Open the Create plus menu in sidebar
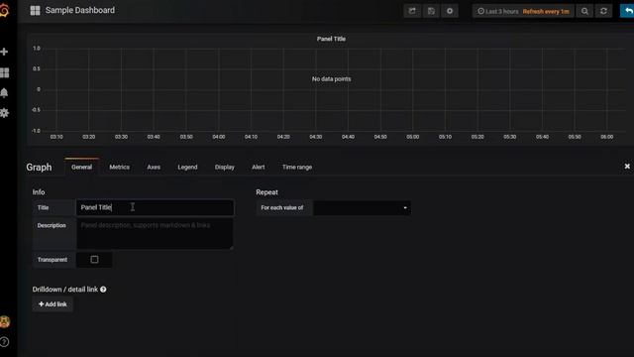 click(x=4, y=52)
